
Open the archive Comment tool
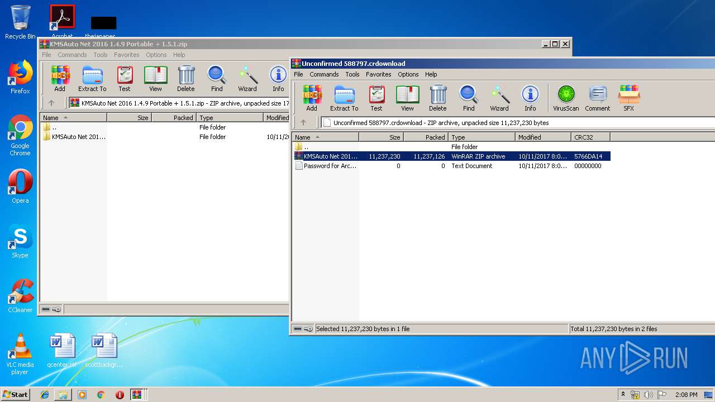click(598, 98)
